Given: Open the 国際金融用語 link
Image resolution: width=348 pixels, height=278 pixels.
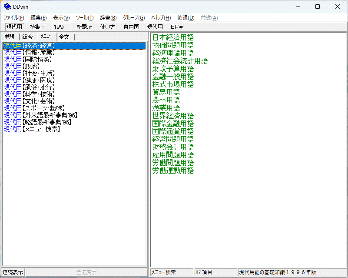Looking at the screenshot, I should 173,123.
